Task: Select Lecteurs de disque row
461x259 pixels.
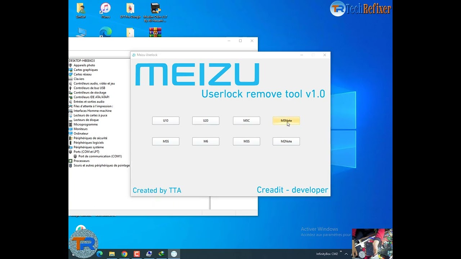Action: 86,120
